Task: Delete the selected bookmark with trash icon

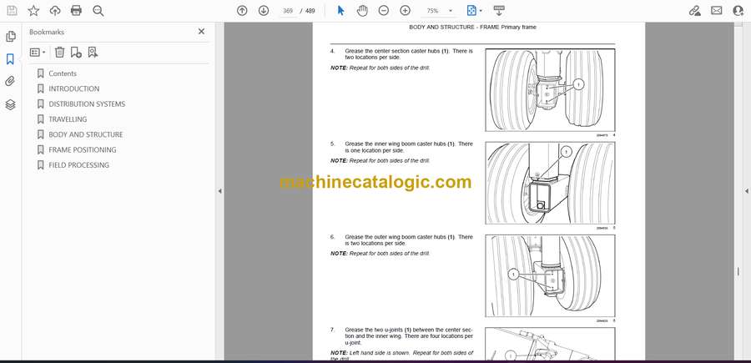Action: point(59,53)
